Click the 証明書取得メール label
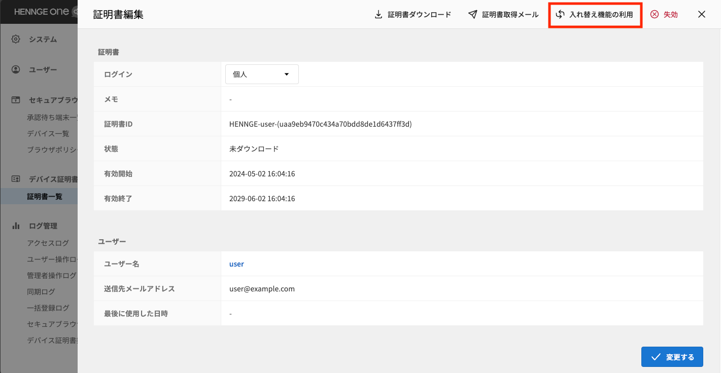The height and width of the screenshot is (373, 721). click(x=510, y=15)
